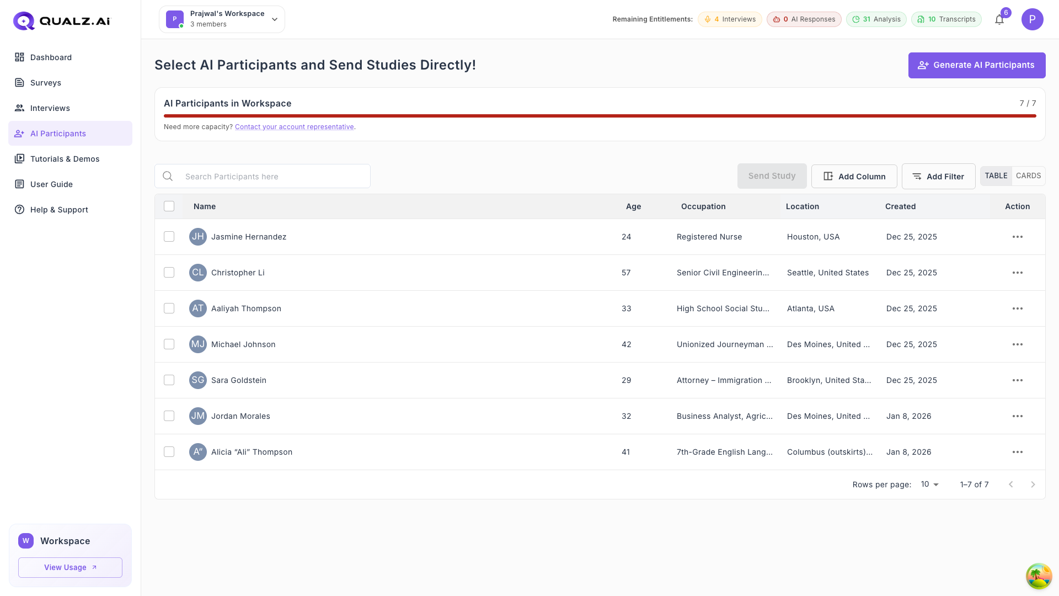Open rows per page dropdown
Image resolution: width=1059 pixels, height=596 pixels.
929,485
